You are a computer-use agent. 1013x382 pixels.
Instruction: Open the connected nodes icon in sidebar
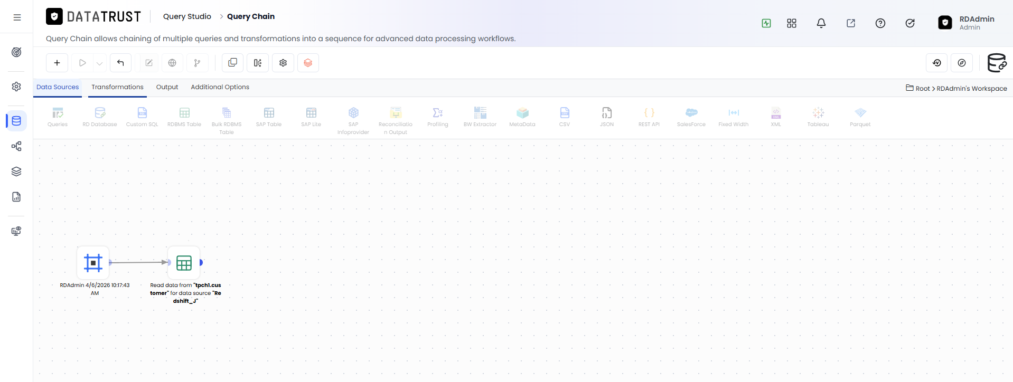click(16, 146)
